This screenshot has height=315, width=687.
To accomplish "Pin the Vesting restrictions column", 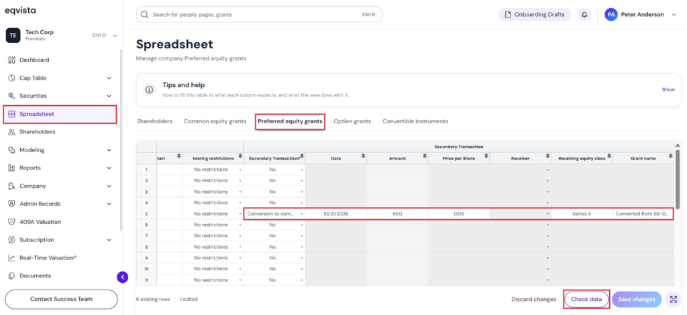I will coord(240,156).
